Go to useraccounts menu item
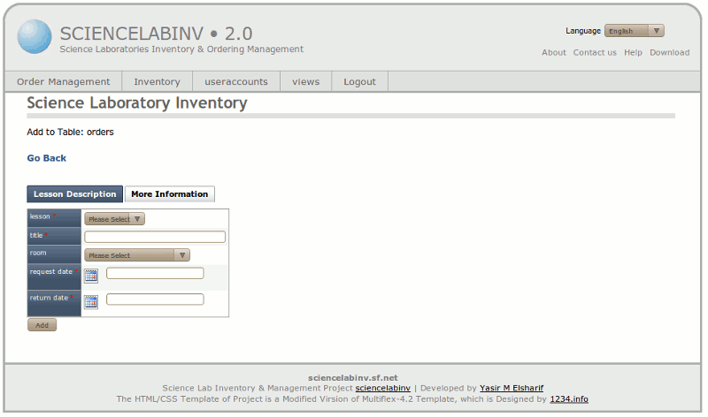Image resolution: width=708 pixels, height=417 pixels. [x=236, y=82]
